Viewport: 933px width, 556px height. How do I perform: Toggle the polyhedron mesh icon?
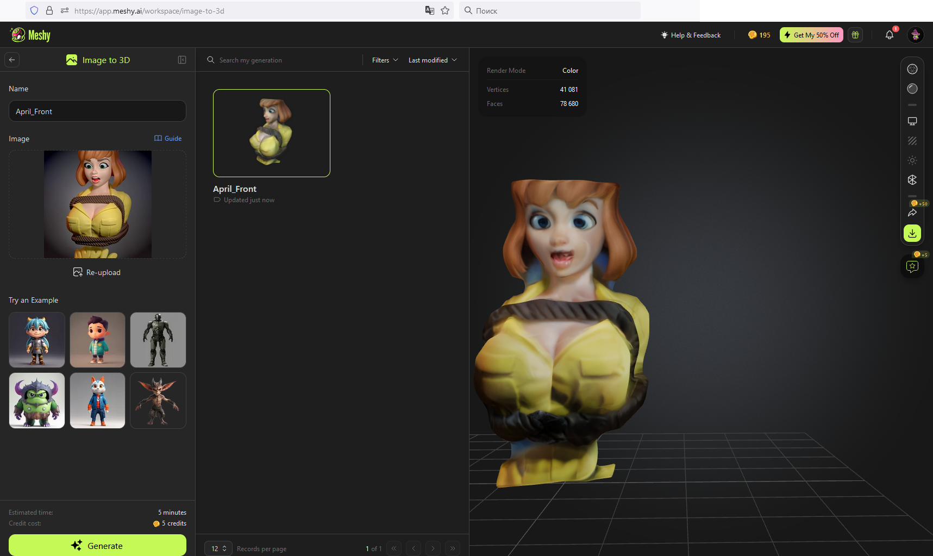click(912, 180)
